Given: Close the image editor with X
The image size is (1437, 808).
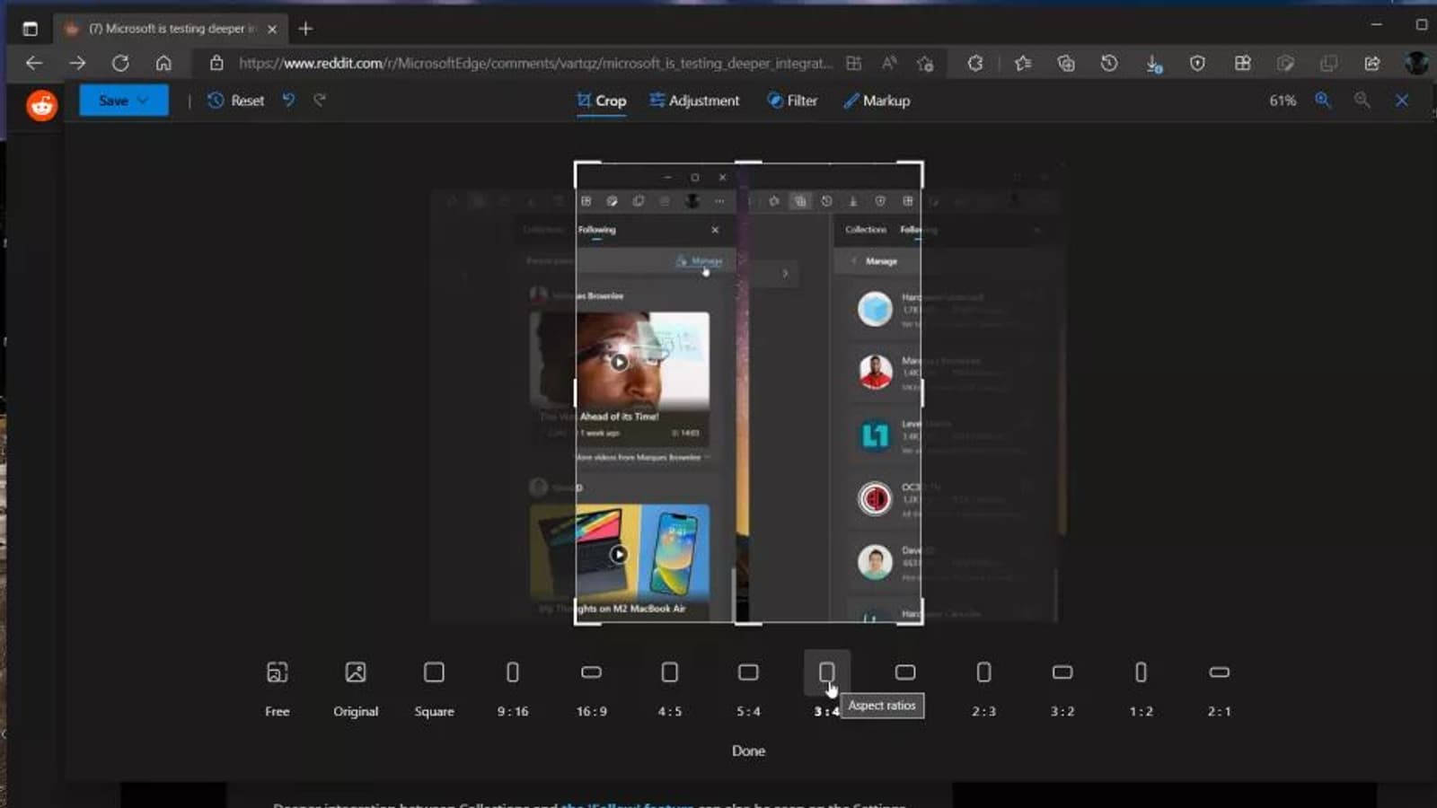Looking at the screenshot, I should tap(1402, 101).
